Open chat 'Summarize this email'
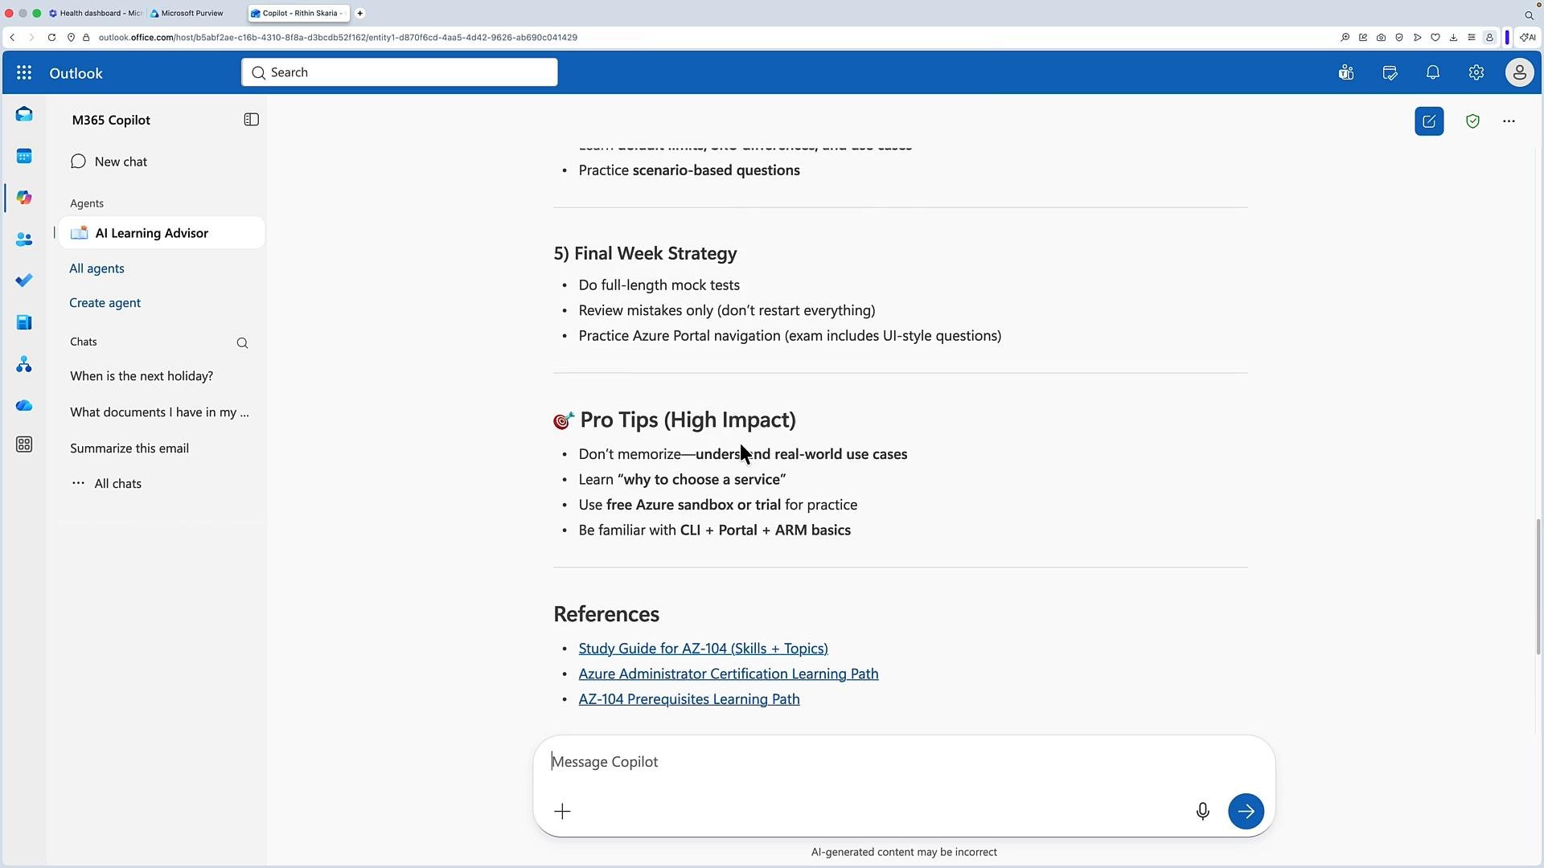Screen dimensions: 1544x868 (x=129, y=448)
